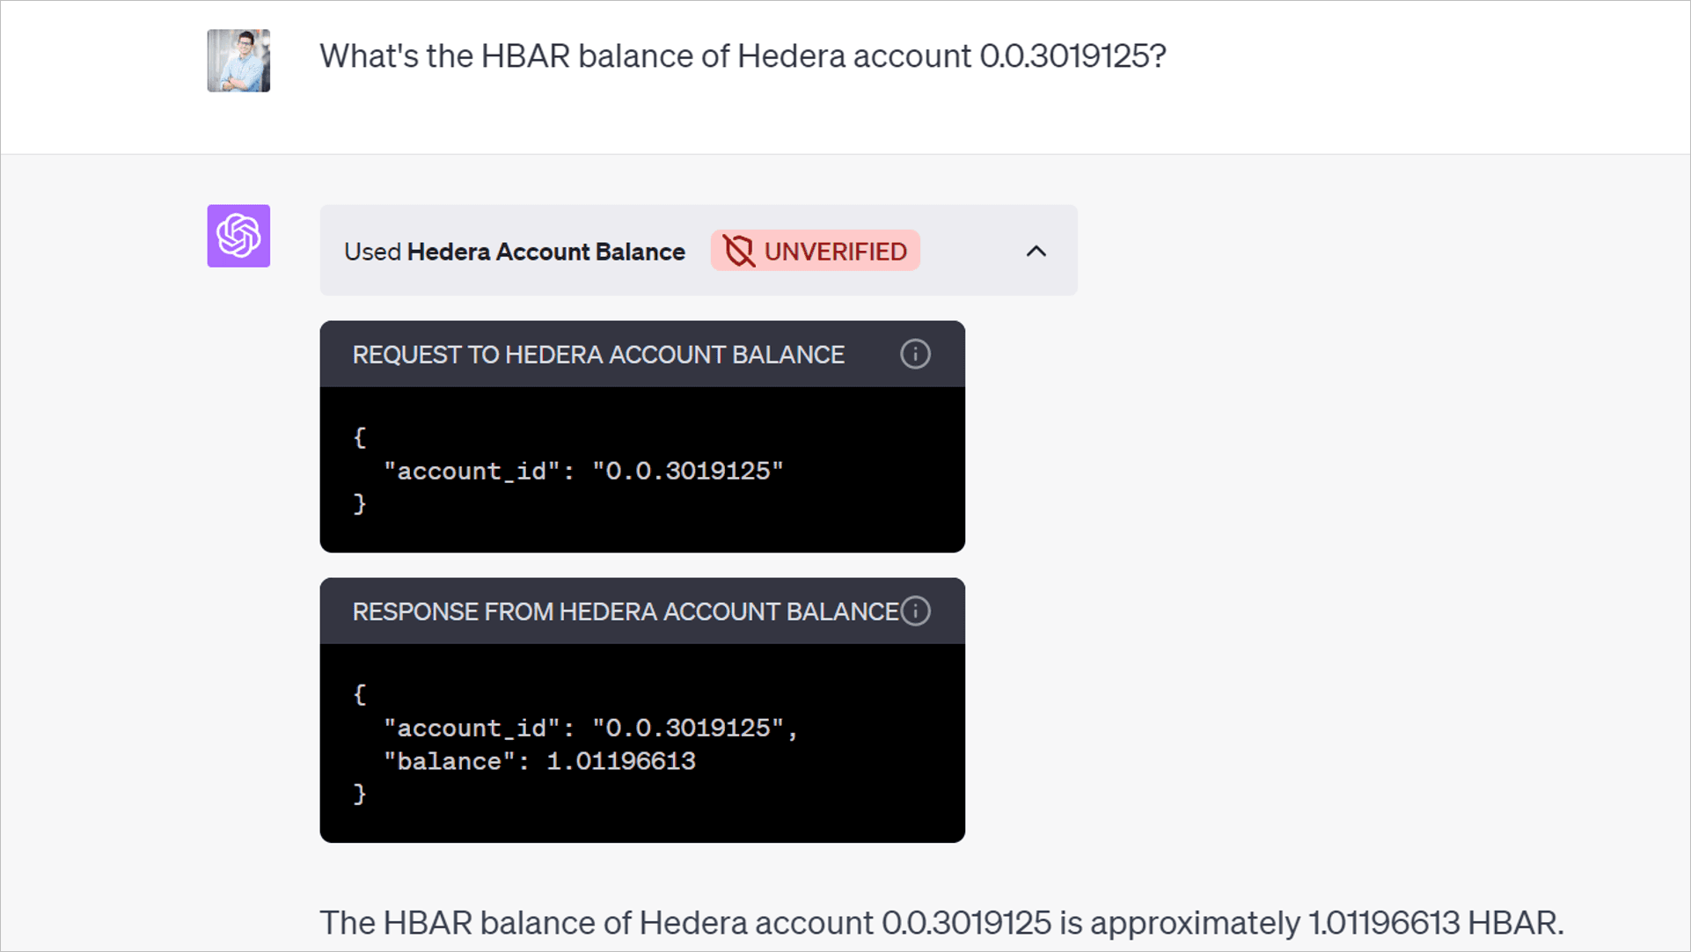Click the 'Used' label in the plugin bar
The height and width of the screenshot is (952, 1691).
[x=372, y=252]
